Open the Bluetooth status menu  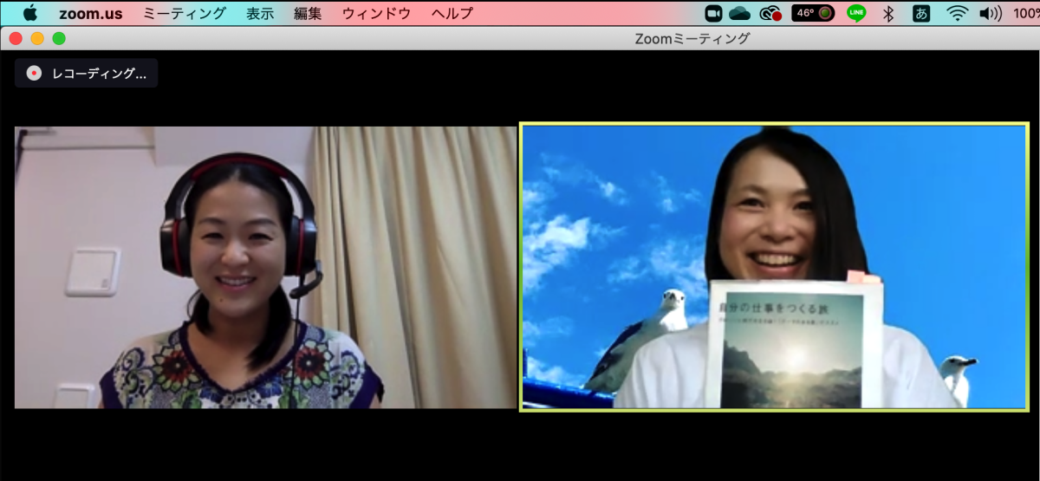click(x=887, y=13)
